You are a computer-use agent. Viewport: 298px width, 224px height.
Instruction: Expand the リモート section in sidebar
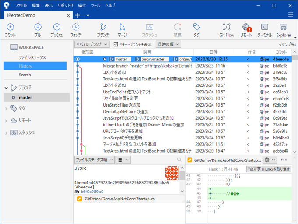point(6,121)
